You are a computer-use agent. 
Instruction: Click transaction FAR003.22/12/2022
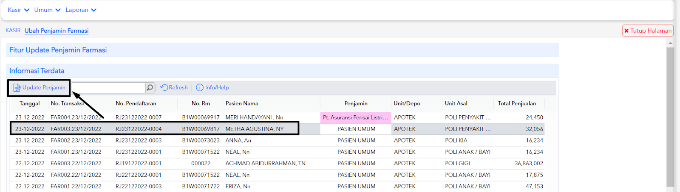tap(76, 163)
